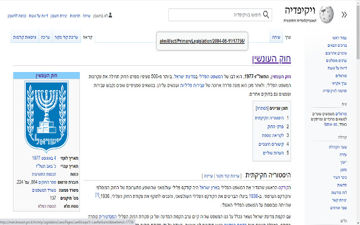Screen dimensions: 360x225
Task: Click footnote reference [1]
Action: [97, 195]
